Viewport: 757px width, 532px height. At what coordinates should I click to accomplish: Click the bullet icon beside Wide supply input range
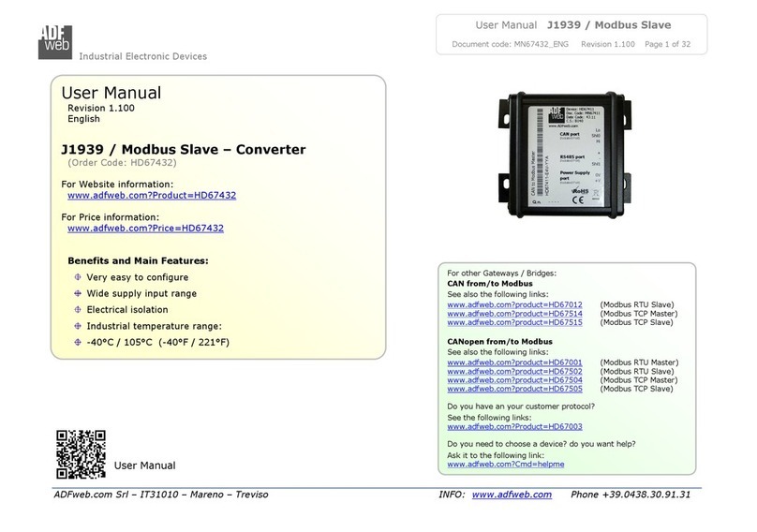[x=77, y=293]
